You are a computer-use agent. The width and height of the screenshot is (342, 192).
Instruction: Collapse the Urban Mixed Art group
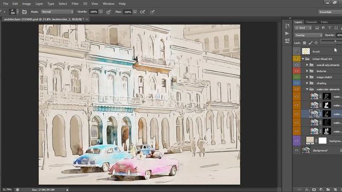coord(303,59)
